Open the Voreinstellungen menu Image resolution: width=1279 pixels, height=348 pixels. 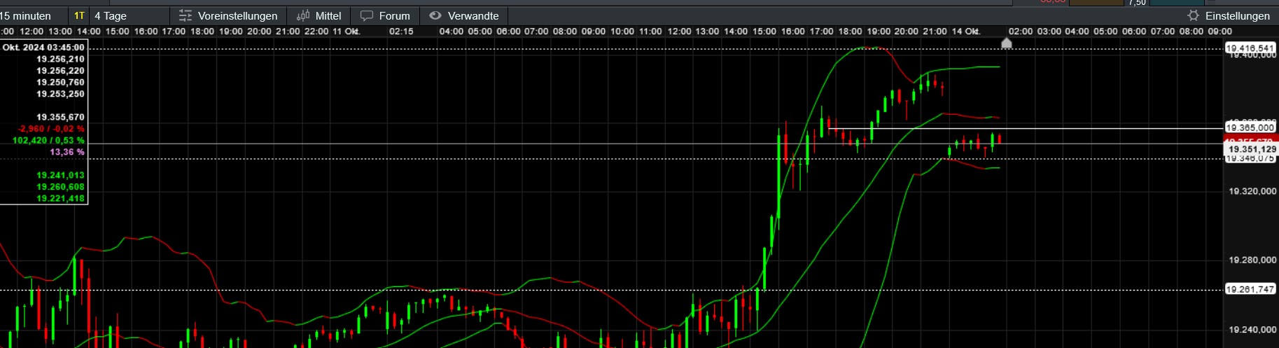point(229,15)
